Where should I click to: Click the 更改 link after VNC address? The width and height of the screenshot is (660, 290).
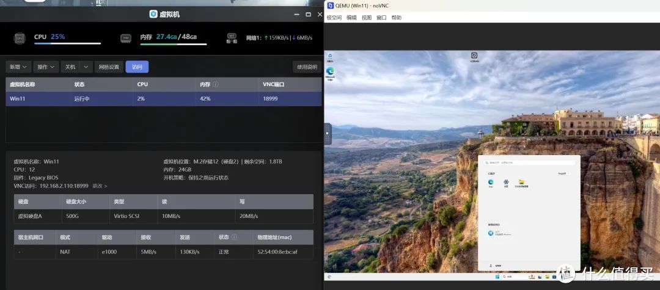coord(100,186)
